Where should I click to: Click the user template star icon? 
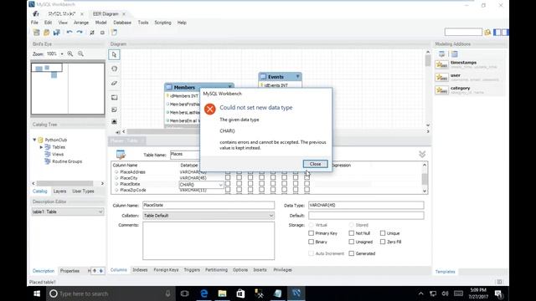pyautogui.click(x=441, y=78)
